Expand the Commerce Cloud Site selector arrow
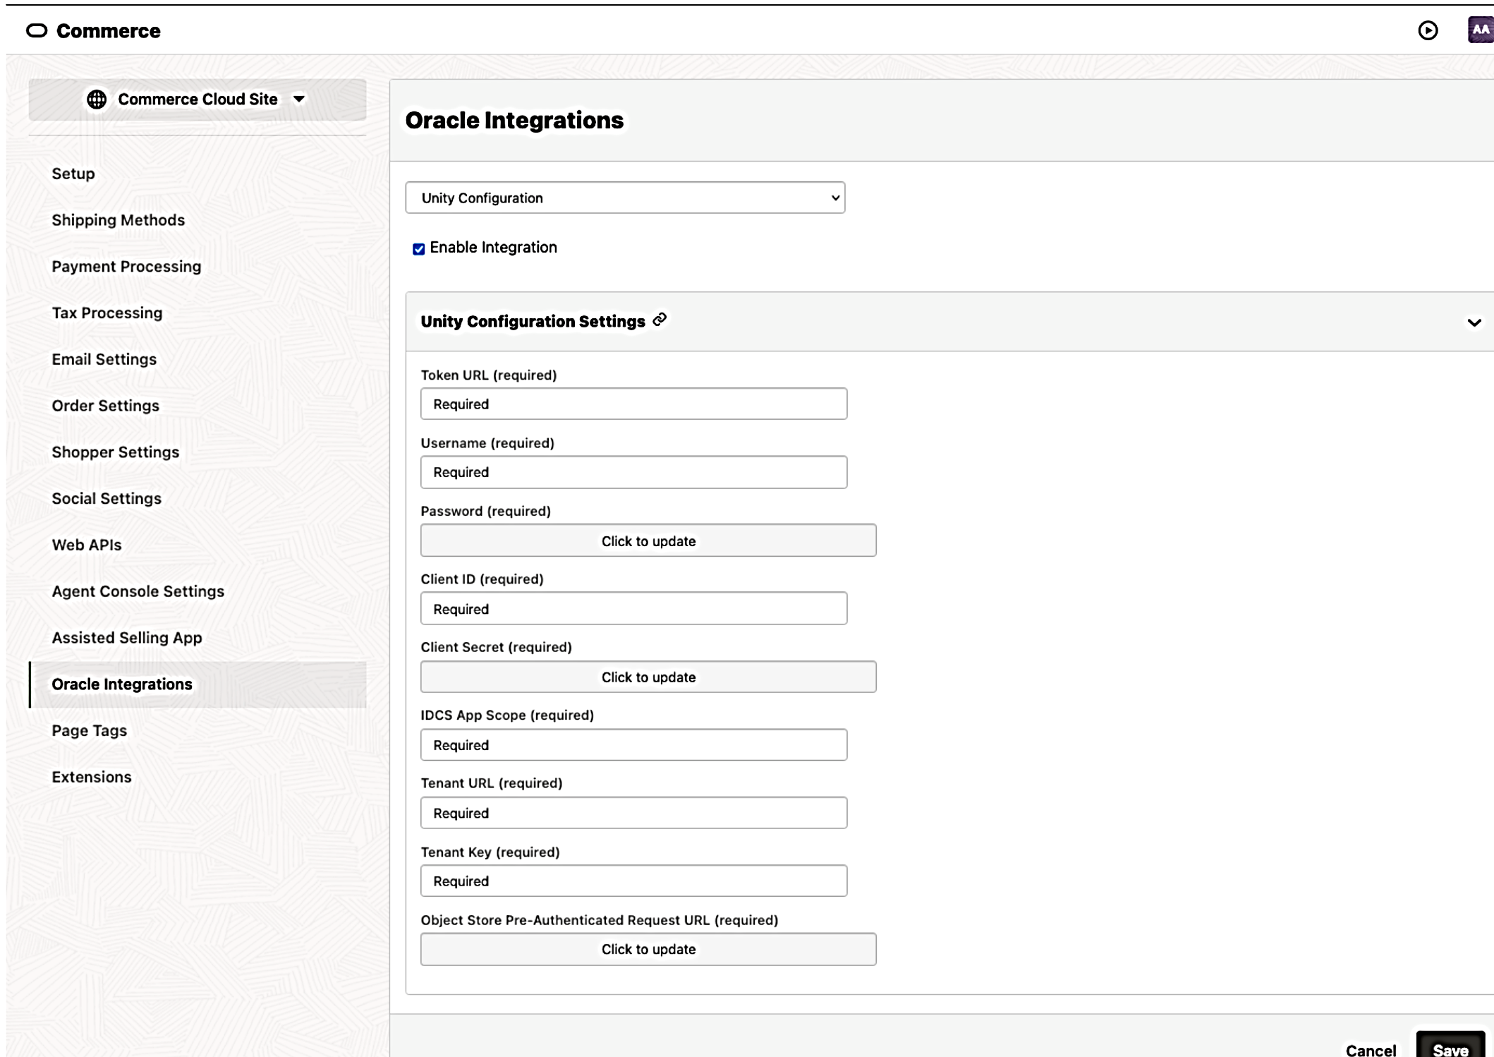1494x1057 pixels. pyautogui.click(x=299, y=99)
